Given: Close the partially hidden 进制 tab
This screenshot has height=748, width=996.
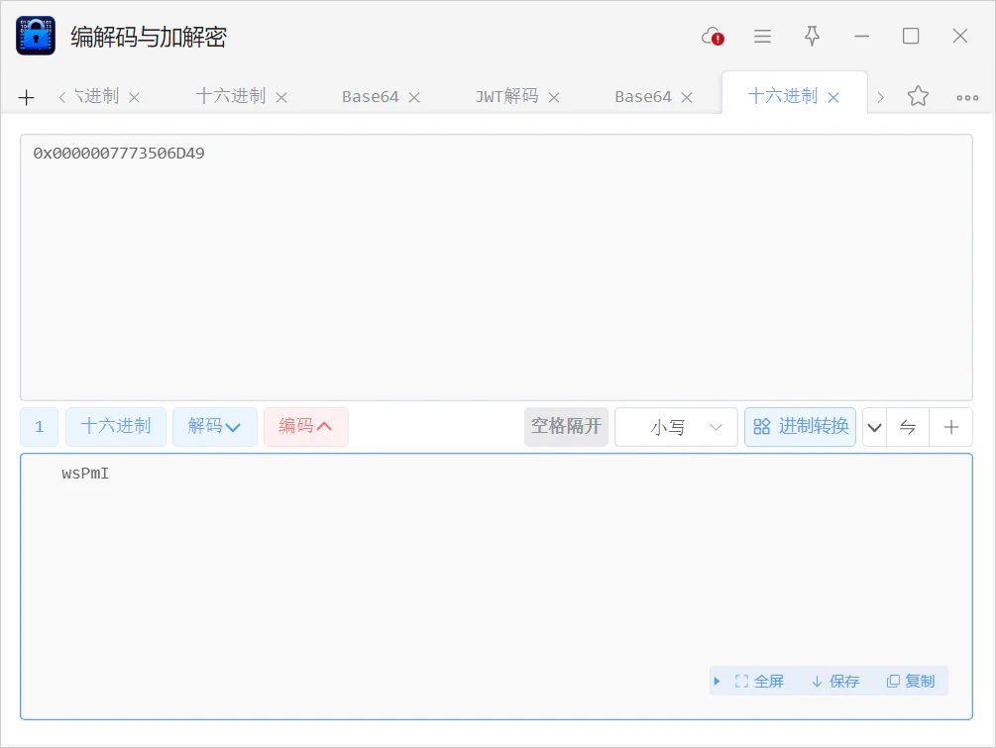Looking at the screenshot, I should (x=134, y=98).
